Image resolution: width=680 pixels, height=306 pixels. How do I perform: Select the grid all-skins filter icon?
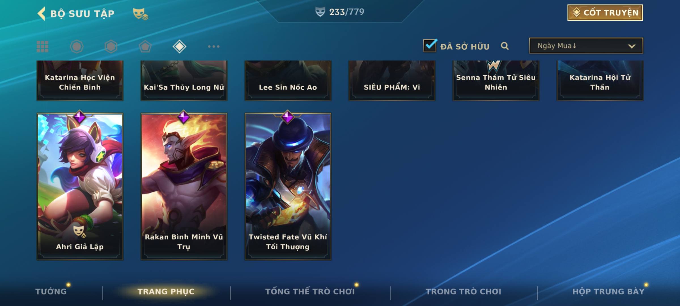pos(42,46)
